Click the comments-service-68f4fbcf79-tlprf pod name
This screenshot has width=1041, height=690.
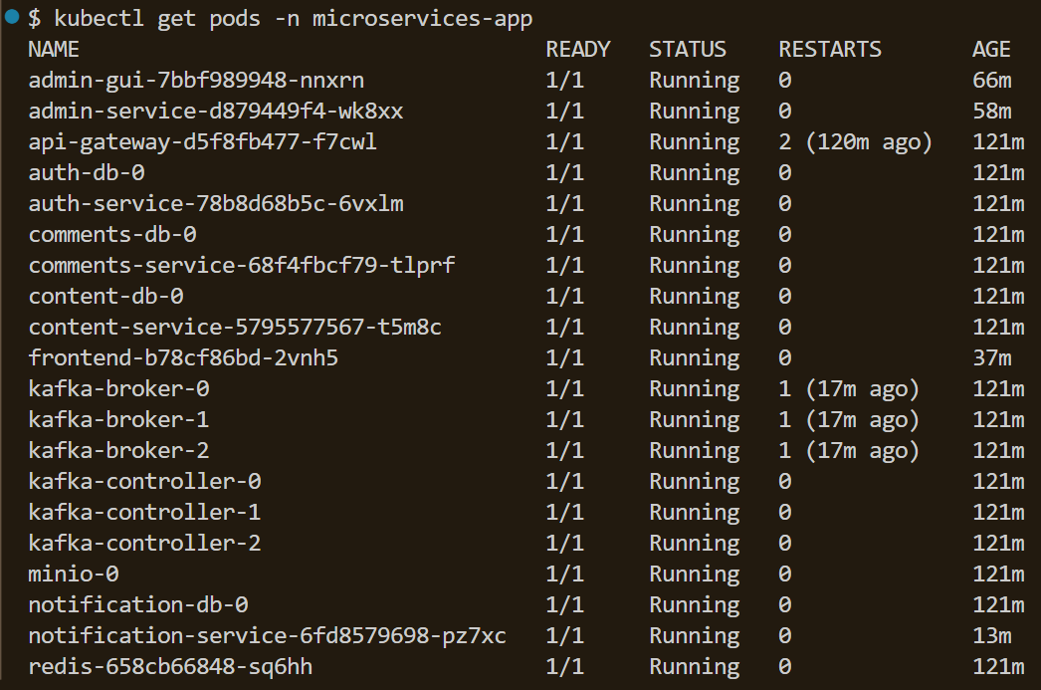pyautogui.click(x=242, y=265)
